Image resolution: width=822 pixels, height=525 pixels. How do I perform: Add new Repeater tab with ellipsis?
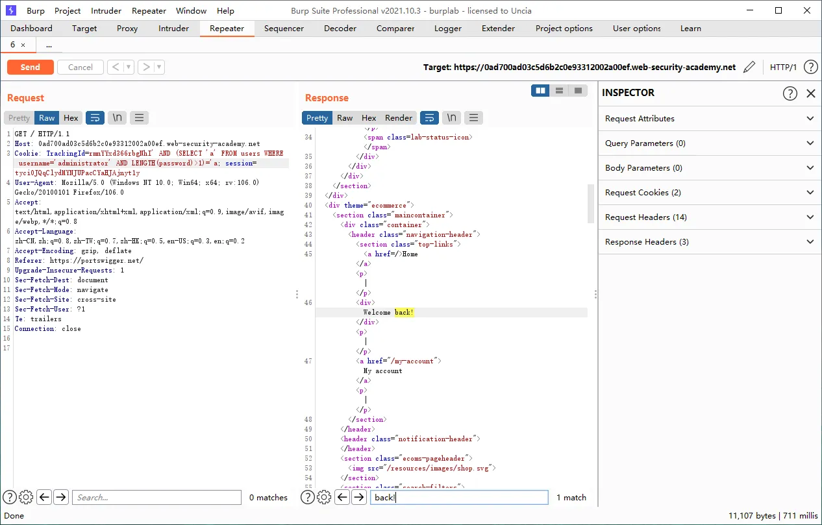tap(49, 45)
